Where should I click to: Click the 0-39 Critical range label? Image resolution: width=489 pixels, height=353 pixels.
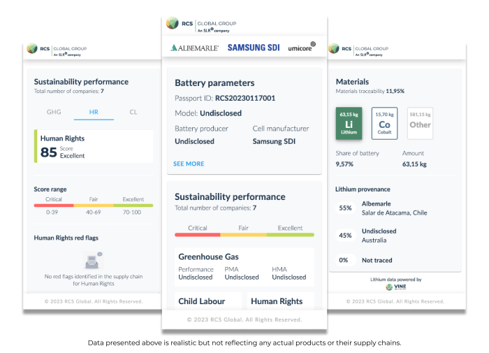52,212
